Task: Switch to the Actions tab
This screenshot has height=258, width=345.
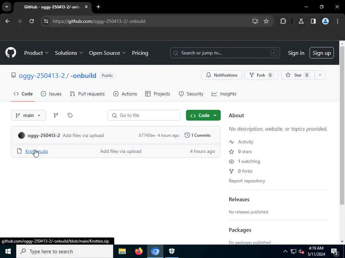Action: (125, 94)
